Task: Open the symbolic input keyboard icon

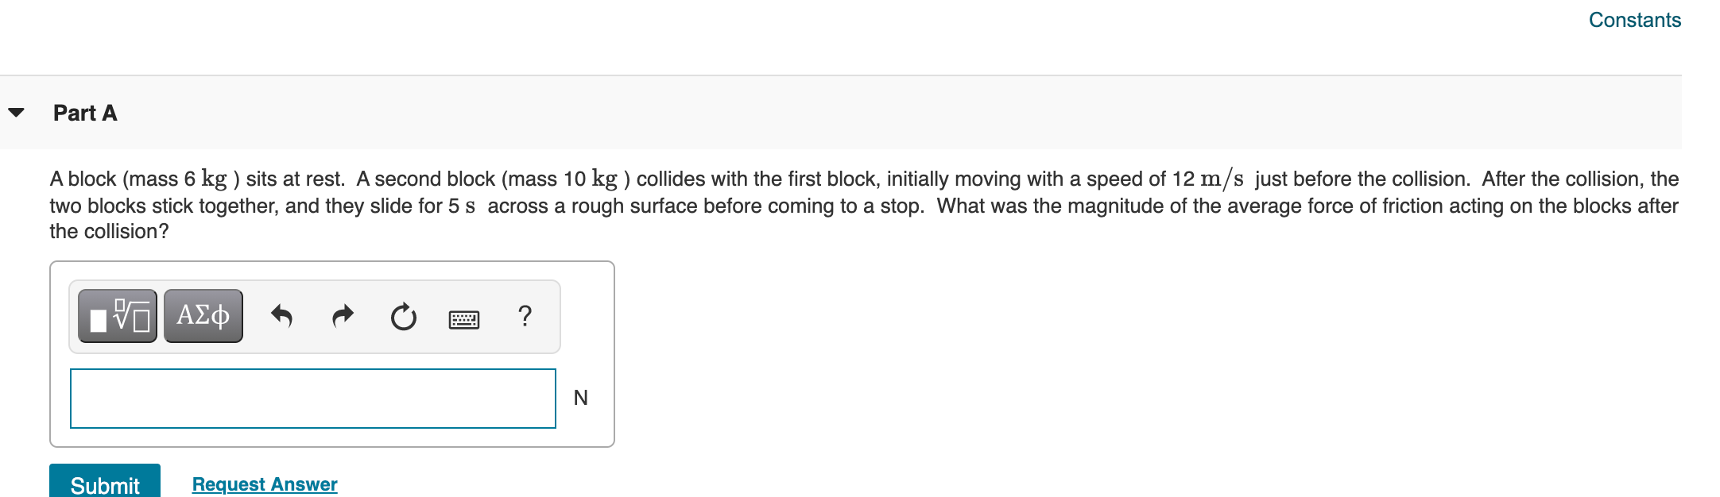Action: click(x=464, y=317)
